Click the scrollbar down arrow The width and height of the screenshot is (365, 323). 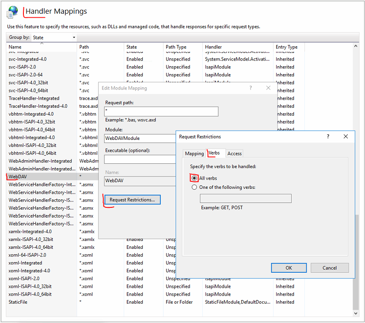[x=356, y=313]
